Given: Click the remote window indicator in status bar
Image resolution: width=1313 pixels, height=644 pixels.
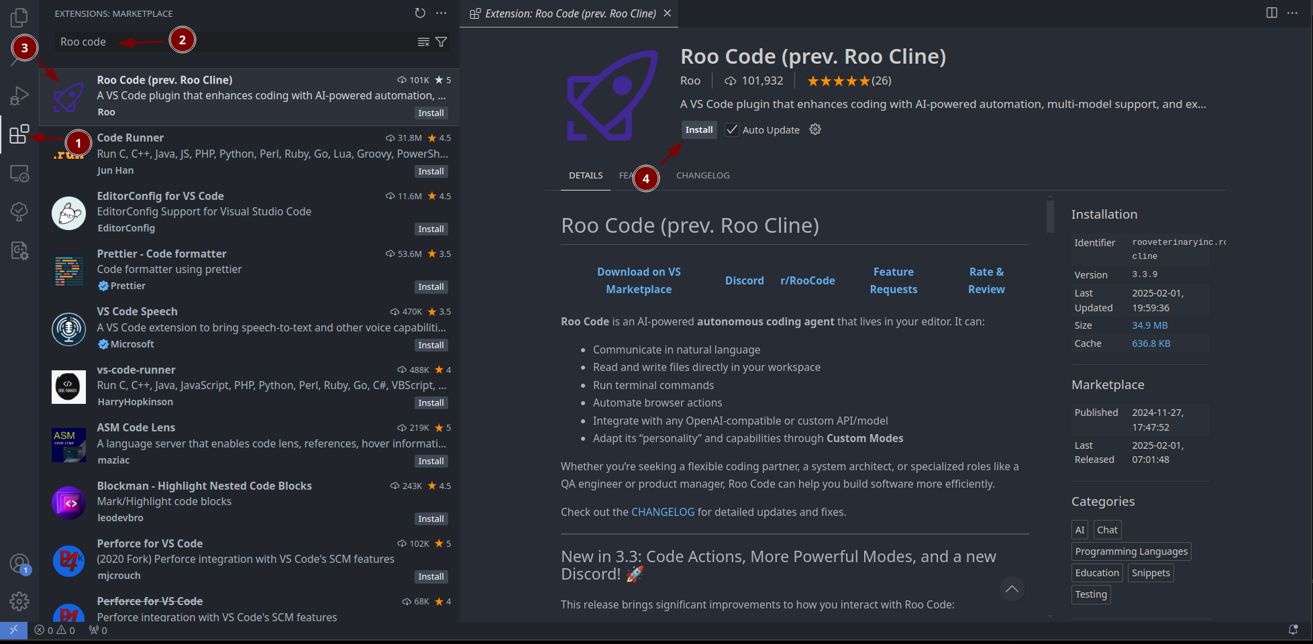Looking at the screenshot, I should click(13, 630).
